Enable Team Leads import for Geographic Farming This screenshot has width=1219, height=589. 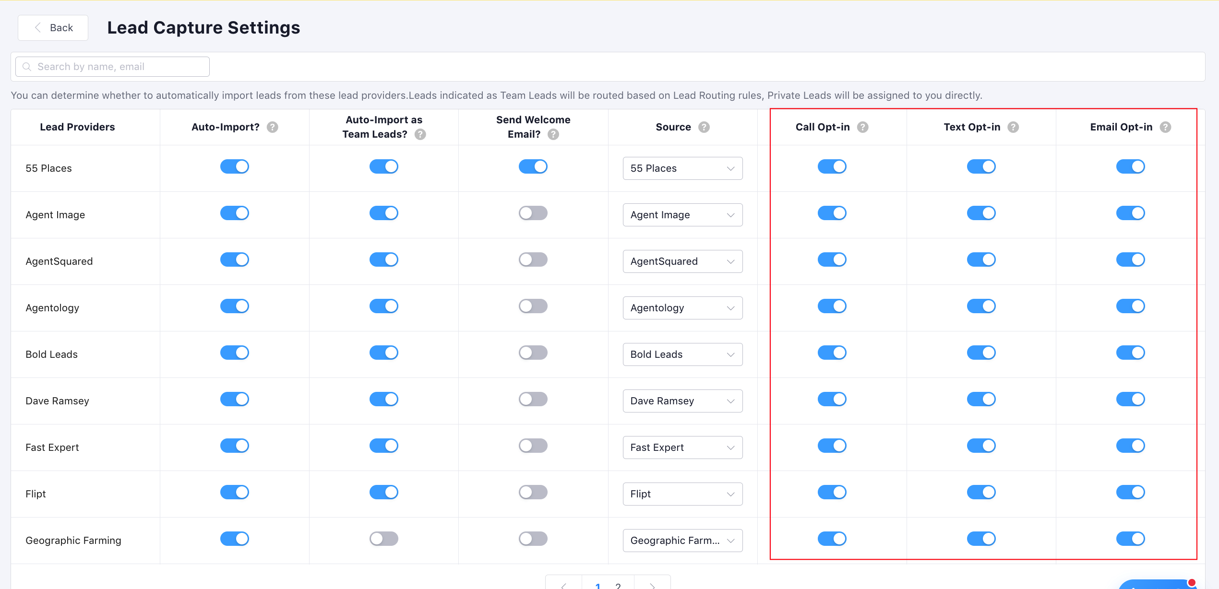384,539
